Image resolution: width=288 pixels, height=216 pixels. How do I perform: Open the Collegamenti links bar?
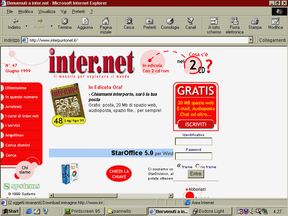pyautogui.click(x=272, y=40)
